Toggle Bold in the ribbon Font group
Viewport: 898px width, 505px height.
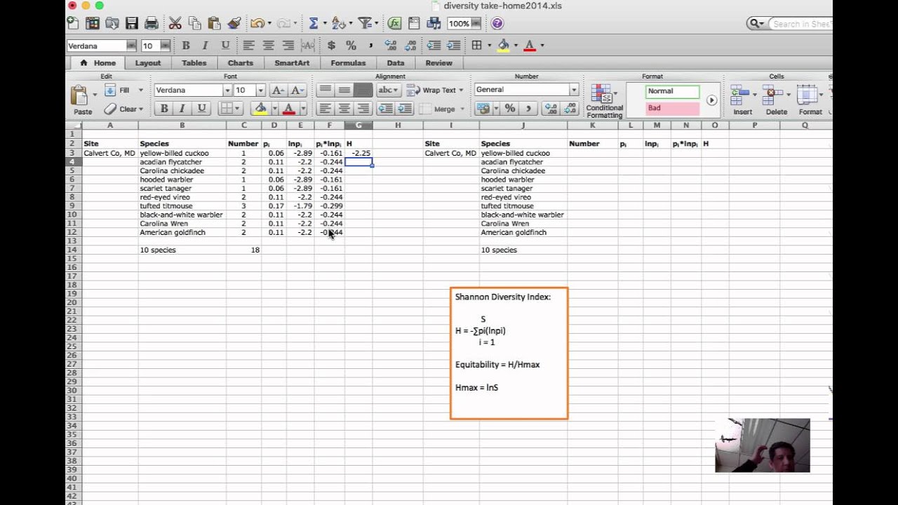(164, 109)
